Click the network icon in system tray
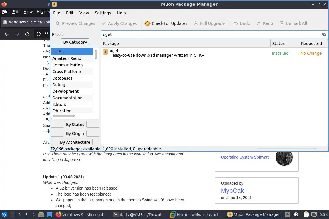The width and height of the screenshot is (329, 219). point(314,214)
